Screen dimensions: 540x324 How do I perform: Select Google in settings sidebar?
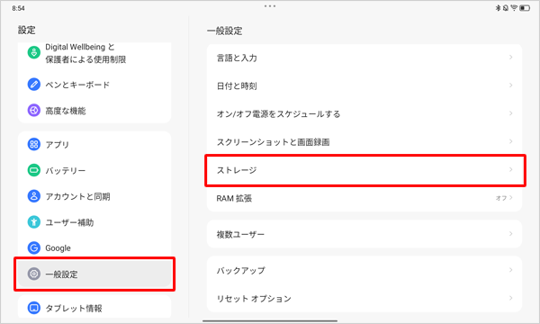pyautogui.click(x=94, y=247)
